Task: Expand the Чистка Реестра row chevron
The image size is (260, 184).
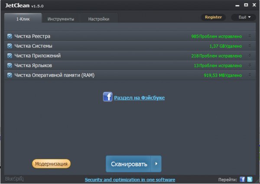Action: pos(250,36)
